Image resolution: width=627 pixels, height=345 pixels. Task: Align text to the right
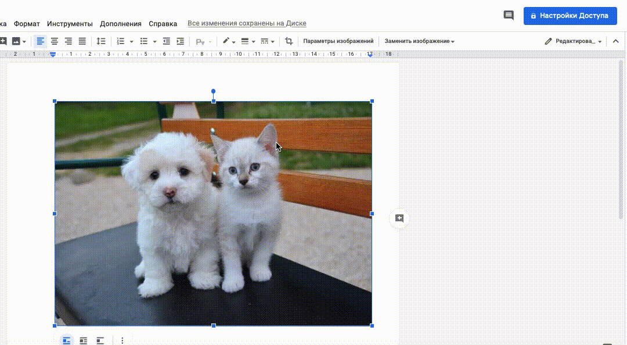click(x=69, y=41)
